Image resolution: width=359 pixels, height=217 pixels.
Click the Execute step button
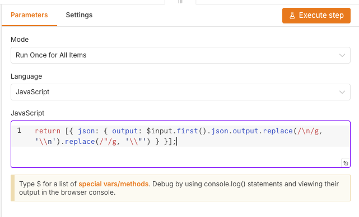[316, 16]
